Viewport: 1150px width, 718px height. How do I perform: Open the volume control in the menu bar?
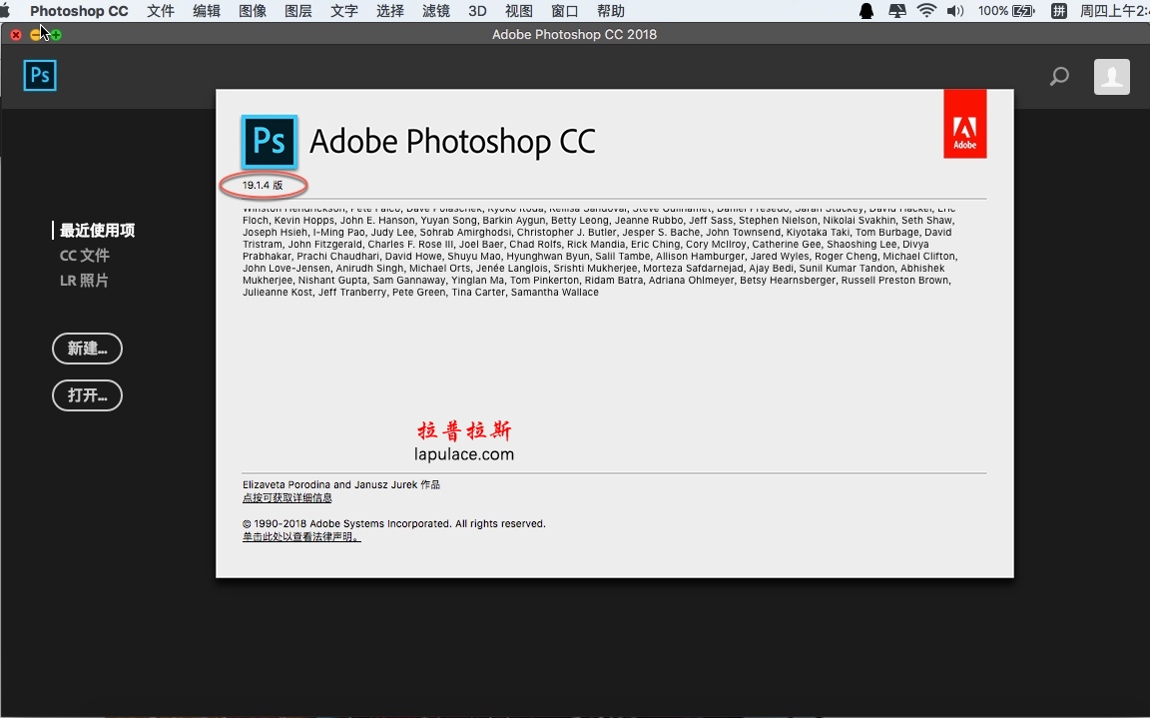(x=955, y=11)
